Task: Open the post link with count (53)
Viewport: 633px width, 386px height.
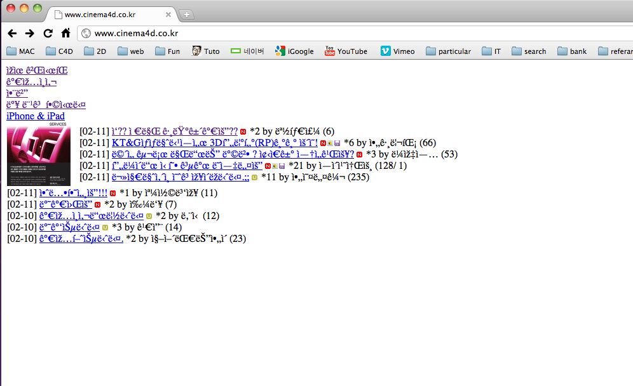Action: coord(233,154)
